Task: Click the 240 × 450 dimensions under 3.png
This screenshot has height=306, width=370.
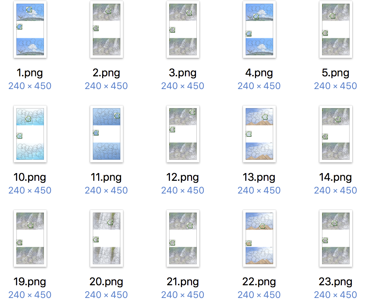Action: tap(183, 86)
